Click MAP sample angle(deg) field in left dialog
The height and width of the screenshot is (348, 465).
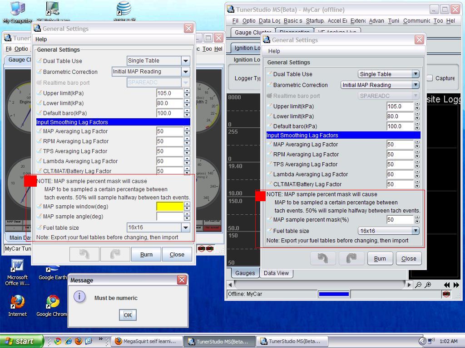pos(170,216)
